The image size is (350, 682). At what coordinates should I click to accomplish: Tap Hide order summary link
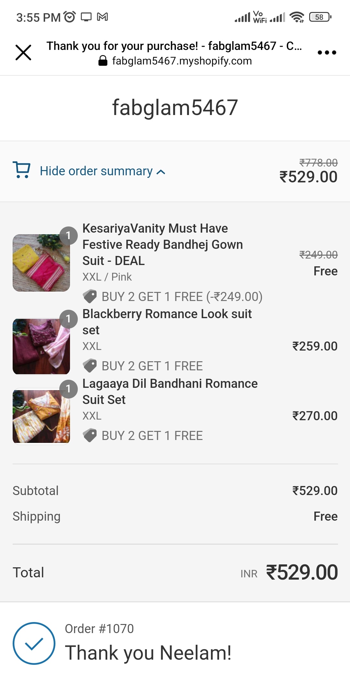[96, 171]
